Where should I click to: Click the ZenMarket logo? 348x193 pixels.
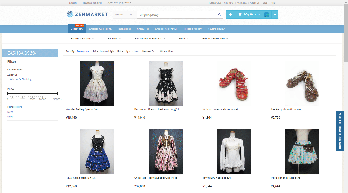pos(87,14)
